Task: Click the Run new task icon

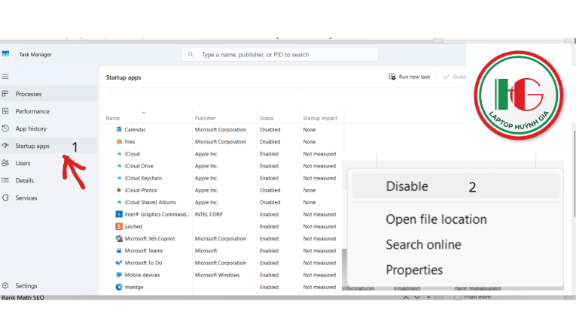Action: pos(392,77)
